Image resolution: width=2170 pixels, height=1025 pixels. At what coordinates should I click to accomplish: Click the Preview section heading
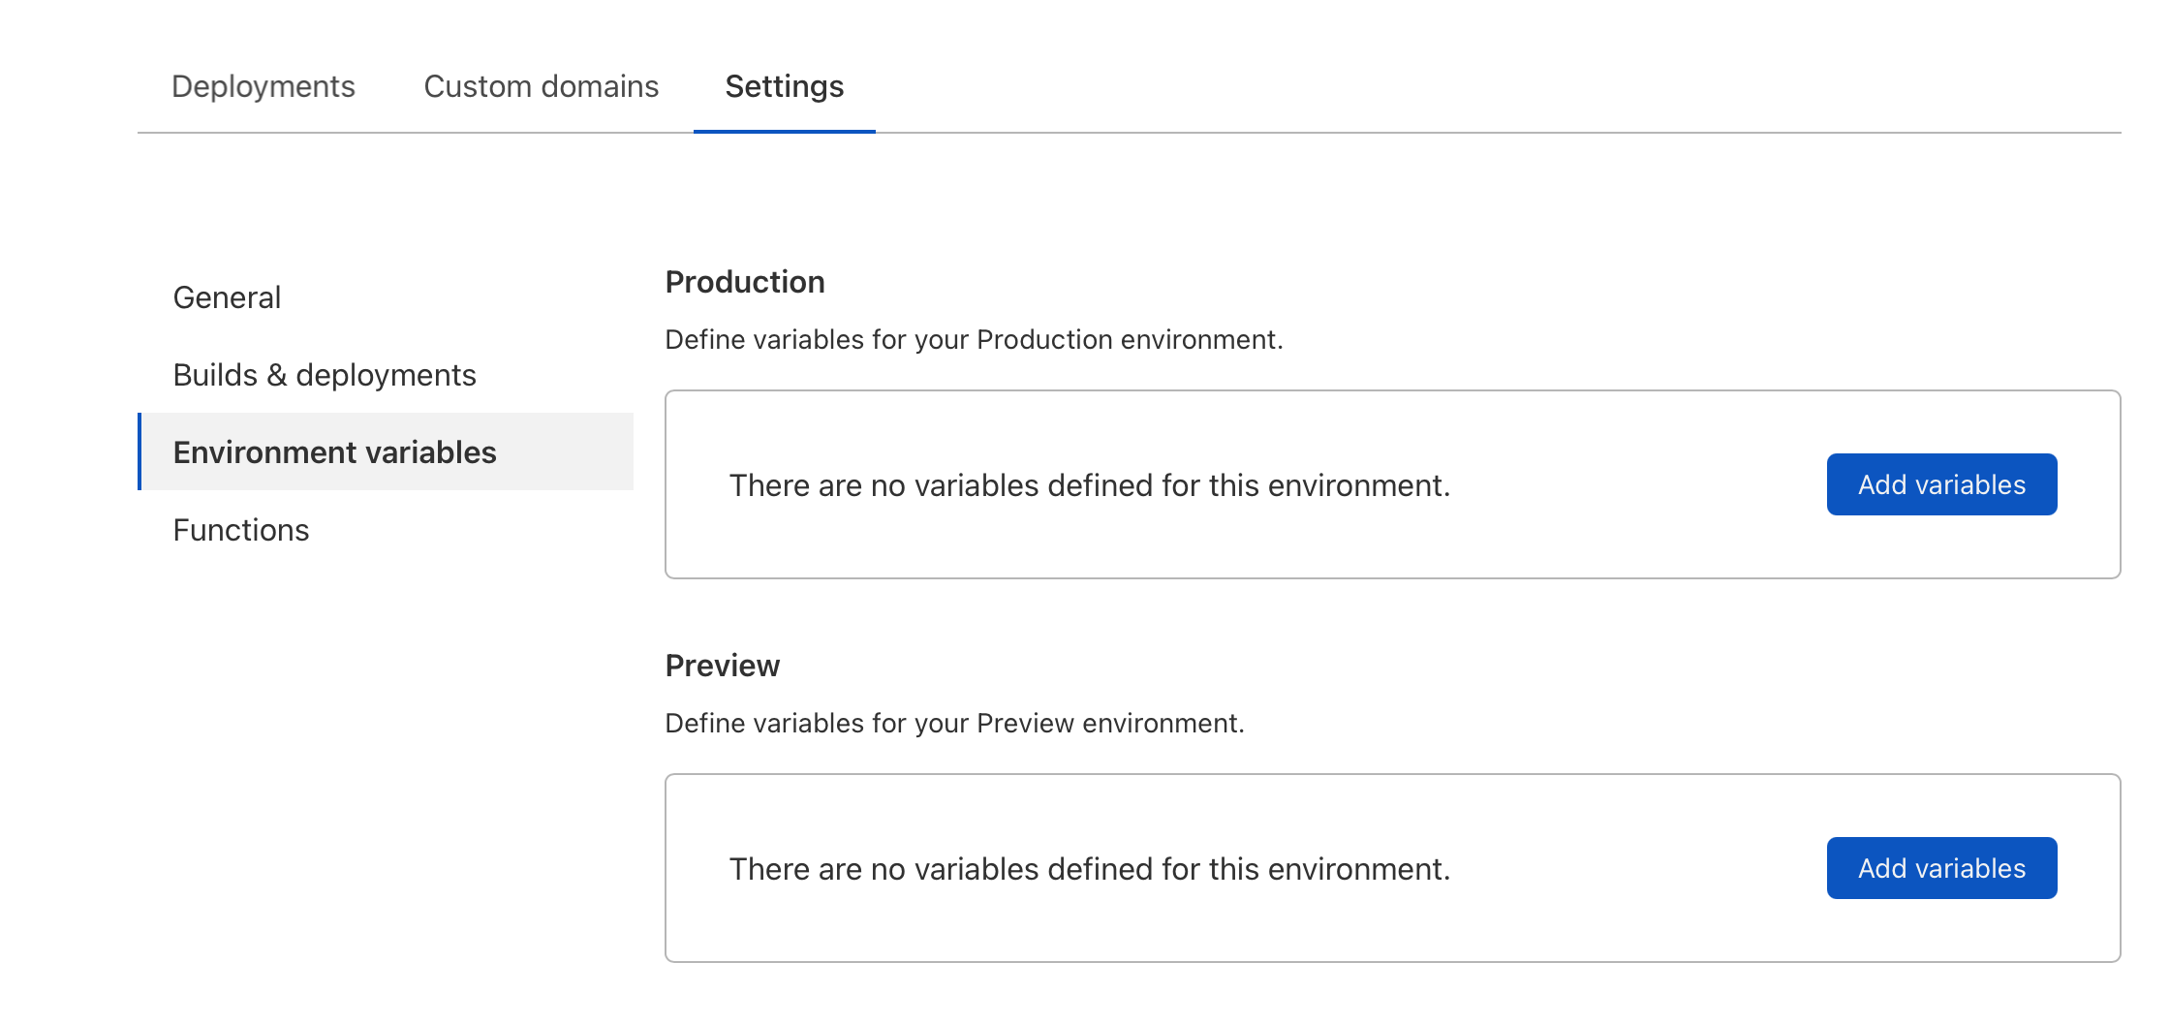pyautogui.click(x=722, y=666)
